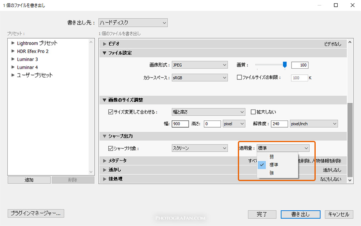Click the export settings scroll up arrow
Screen dimensions: 361x226
click(x=350, y=42)
